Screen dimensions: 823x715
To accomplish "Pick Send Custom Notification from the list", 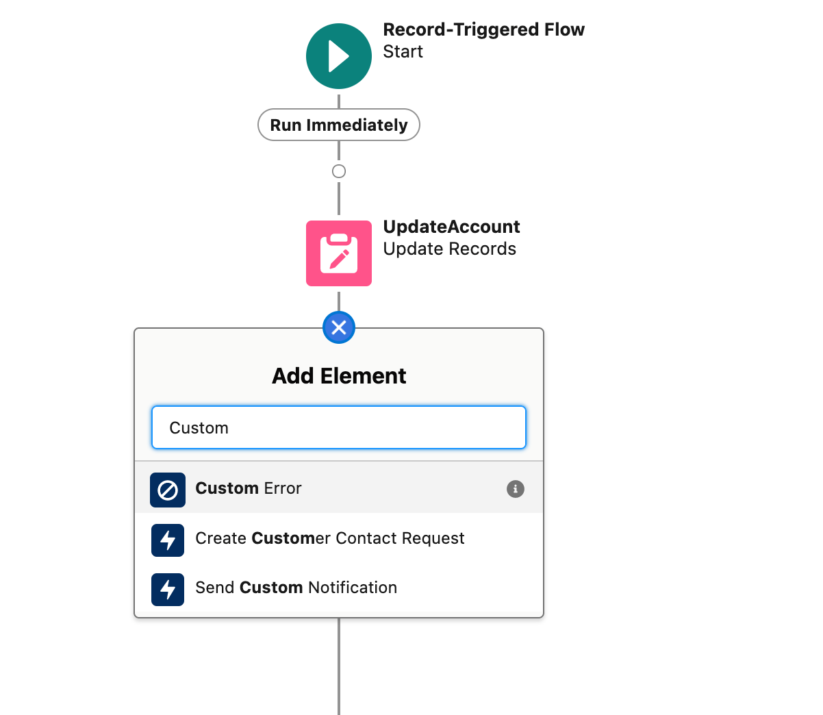I will pos(296,588).
